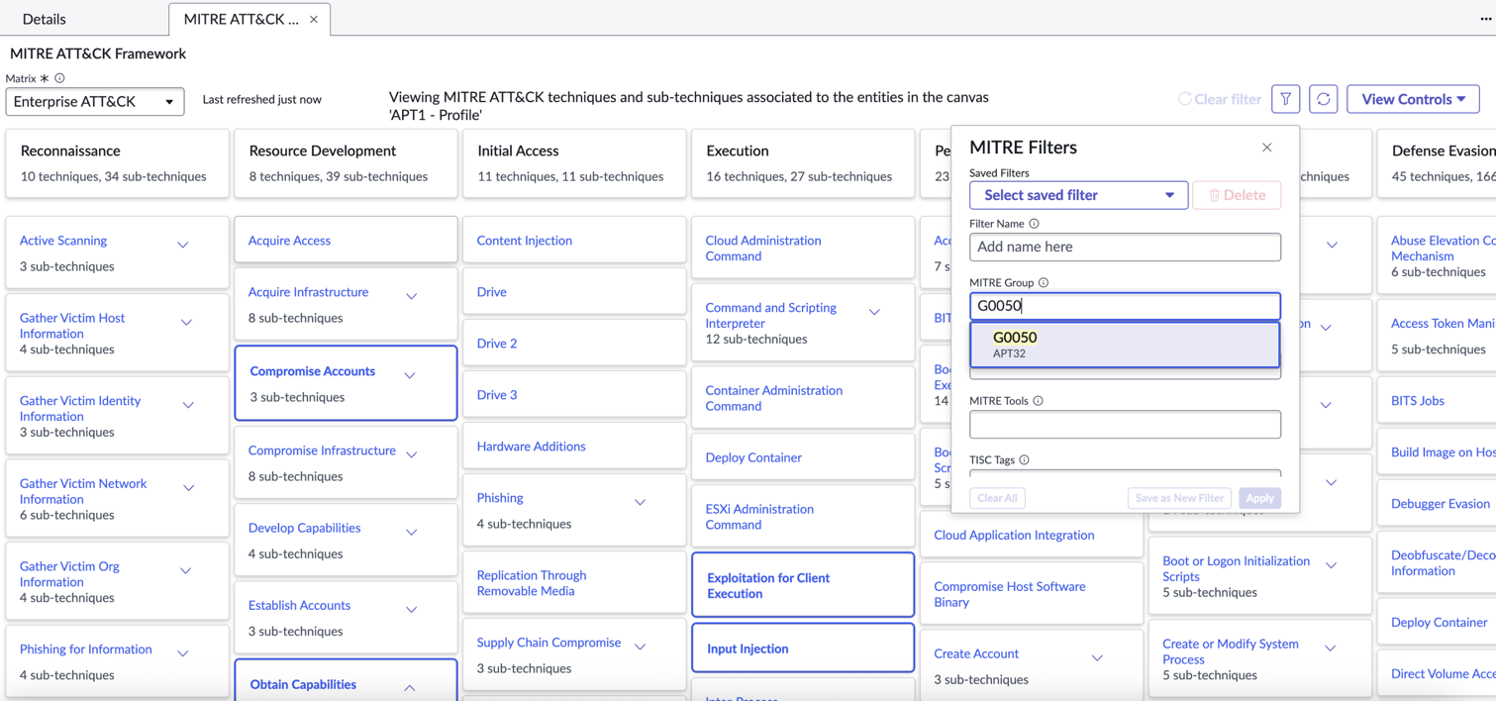Click the MITRE Tools info icon
This screenshot has height=701, width=1496.
1038,401
